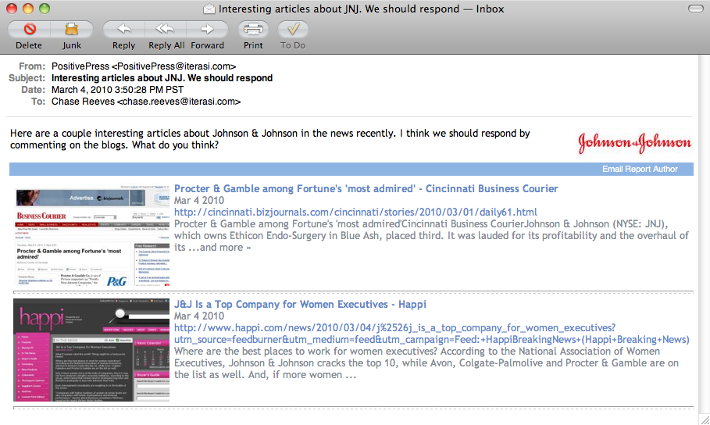Click the Business Courier page thumbnail
The height and width of the screenshot is (425, 710).
coord(92,236)
